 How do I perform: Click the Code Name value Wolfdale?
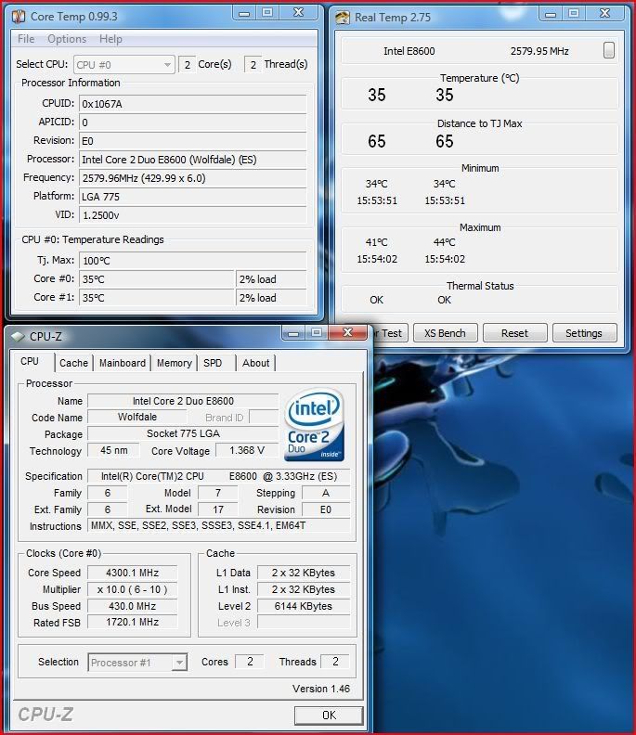[x=137, y=418]
